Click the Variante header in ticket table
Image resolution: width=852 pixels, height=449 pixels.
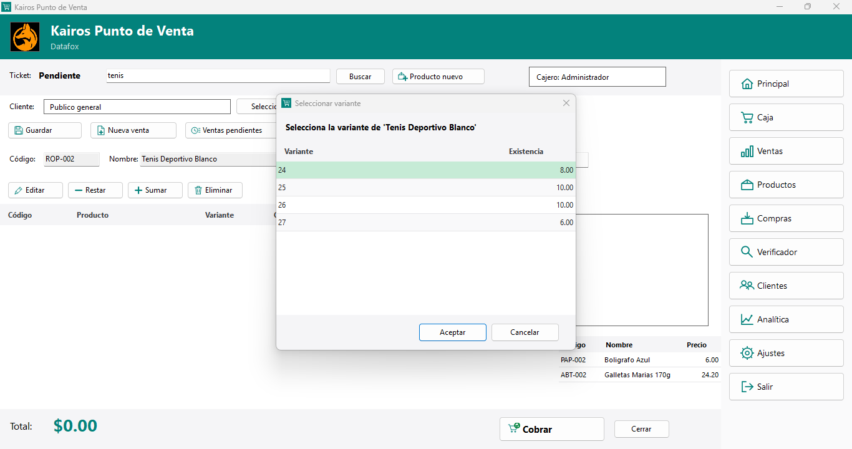220,215
